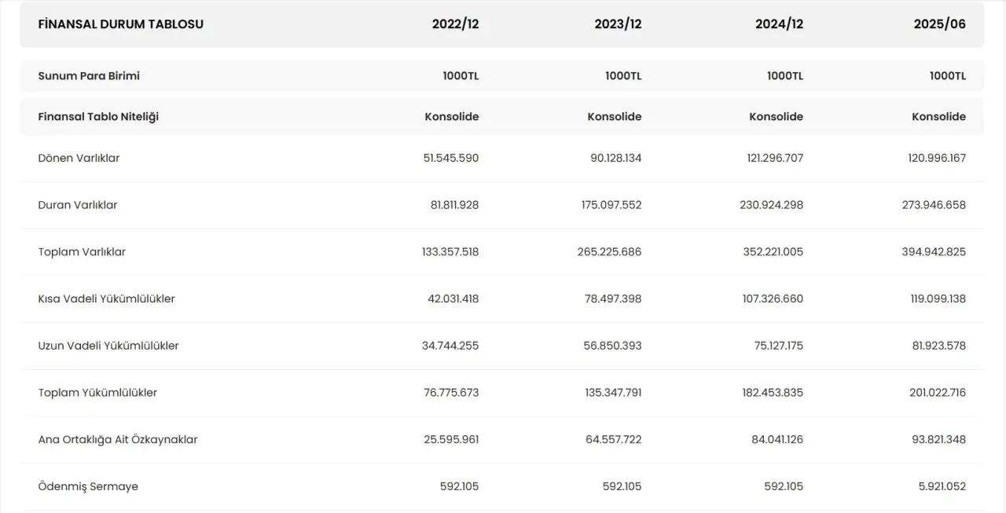Select the Toplam Yükümlülükler row label

[97, 393]
